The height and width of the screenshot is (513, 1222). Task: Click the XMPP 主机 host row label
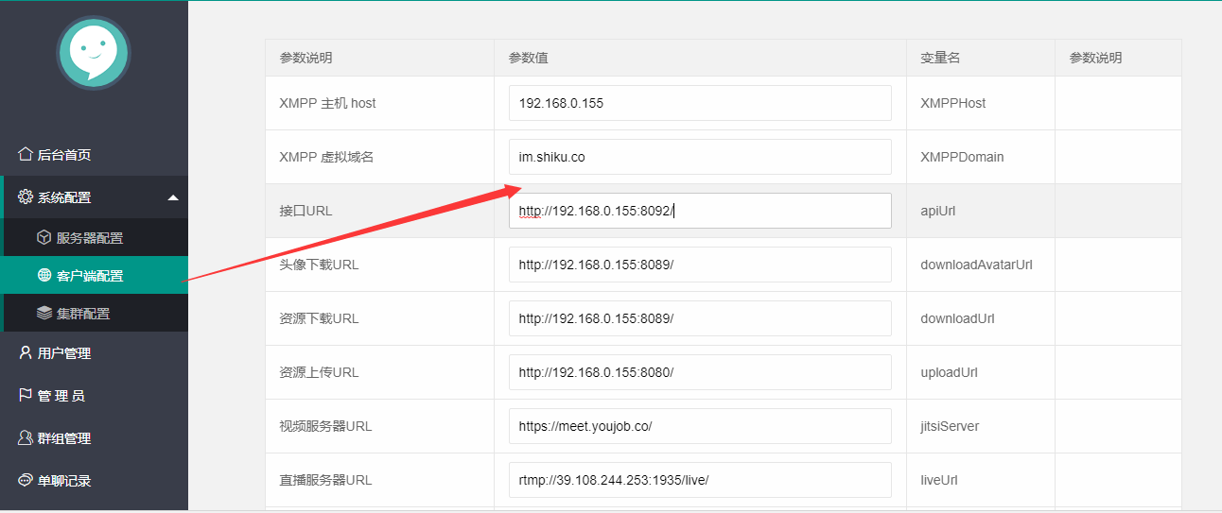pyautogui.click(x=327, y=103)
